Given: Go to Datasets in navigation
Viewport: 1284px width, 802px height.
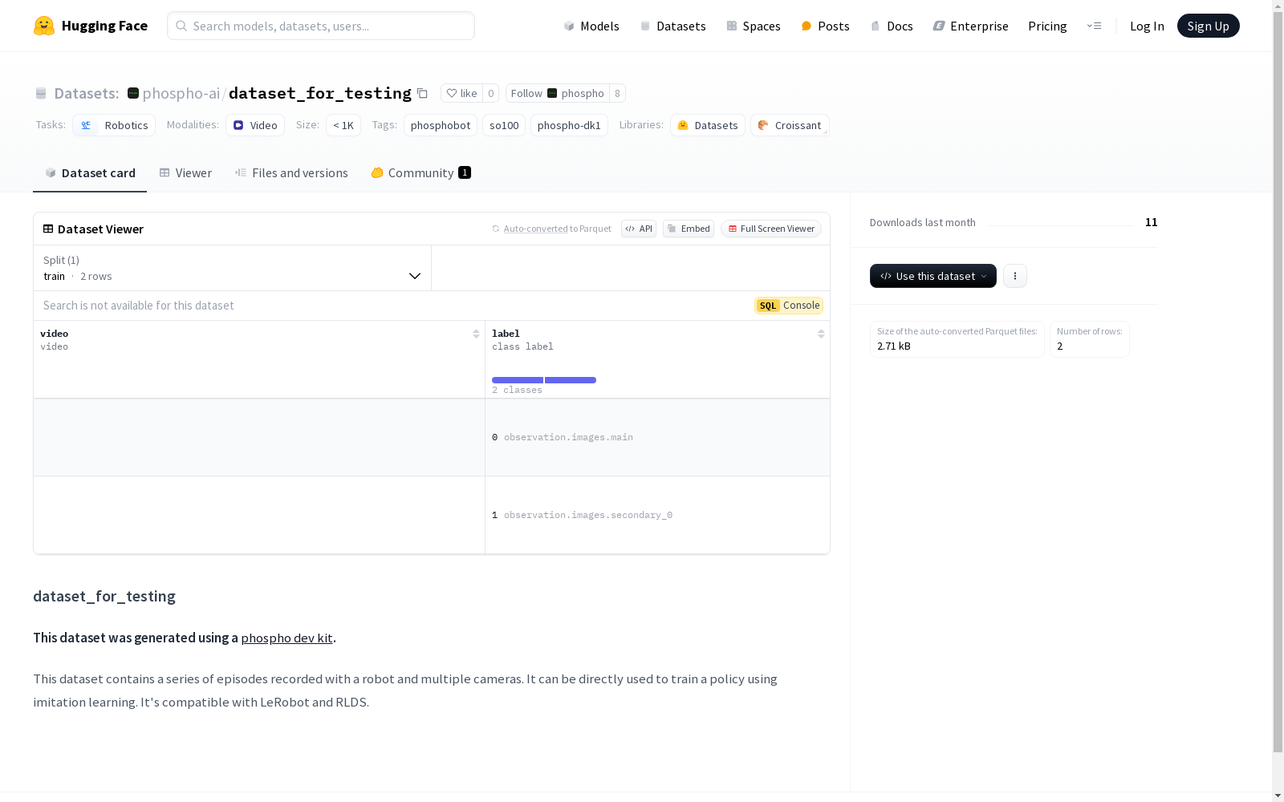Looking at the screenshot, I should coord(672,26).
